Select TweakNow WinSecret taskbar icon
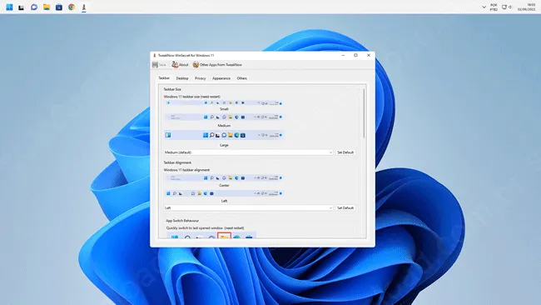The height and width of the screenshot is (305, 541). (84, 7)
